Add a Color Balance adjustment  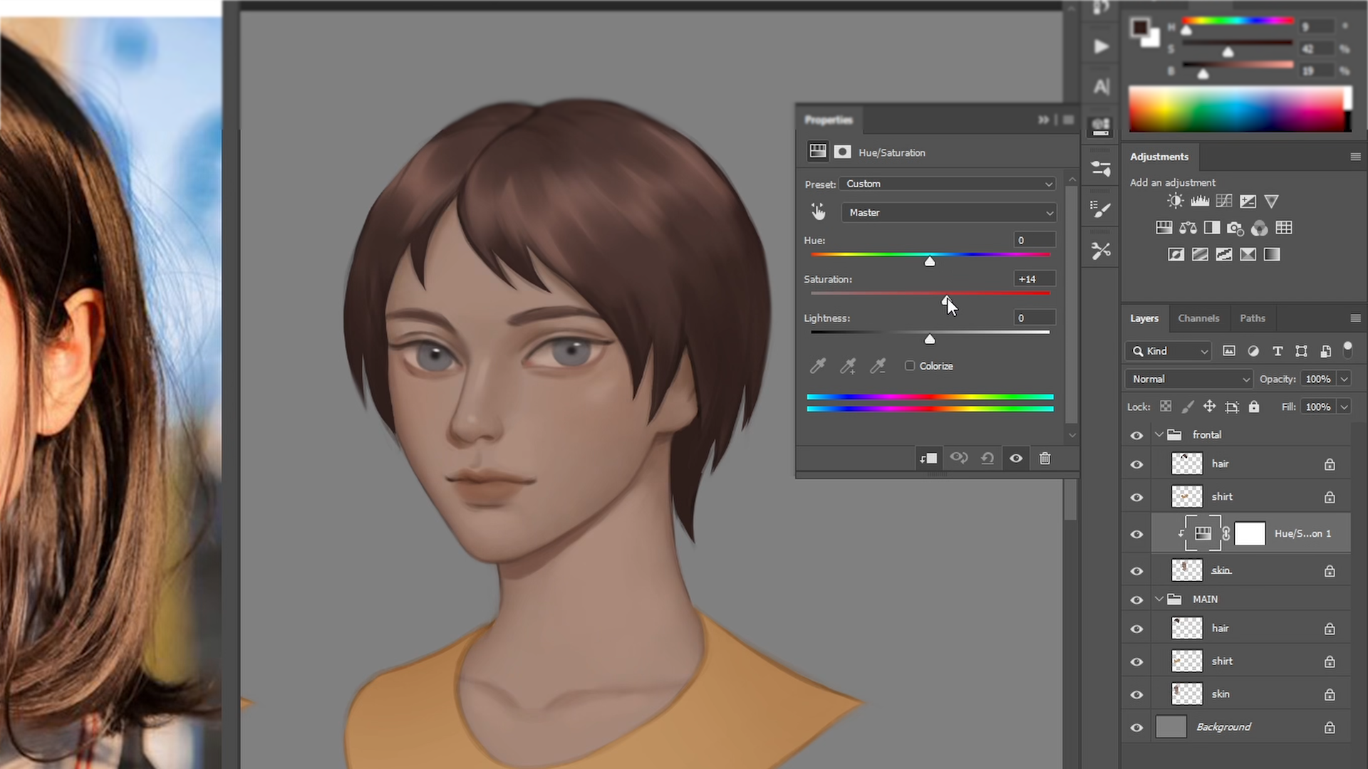click(1188, 228)
